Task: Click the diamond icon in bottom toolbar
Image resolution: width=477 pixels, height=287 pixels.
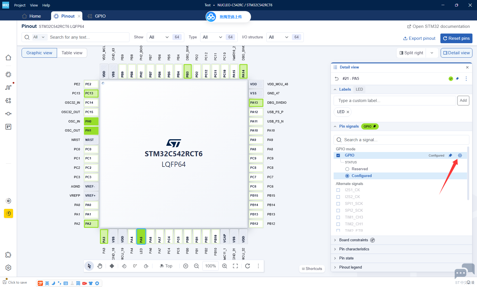Action: pos(112,266)
